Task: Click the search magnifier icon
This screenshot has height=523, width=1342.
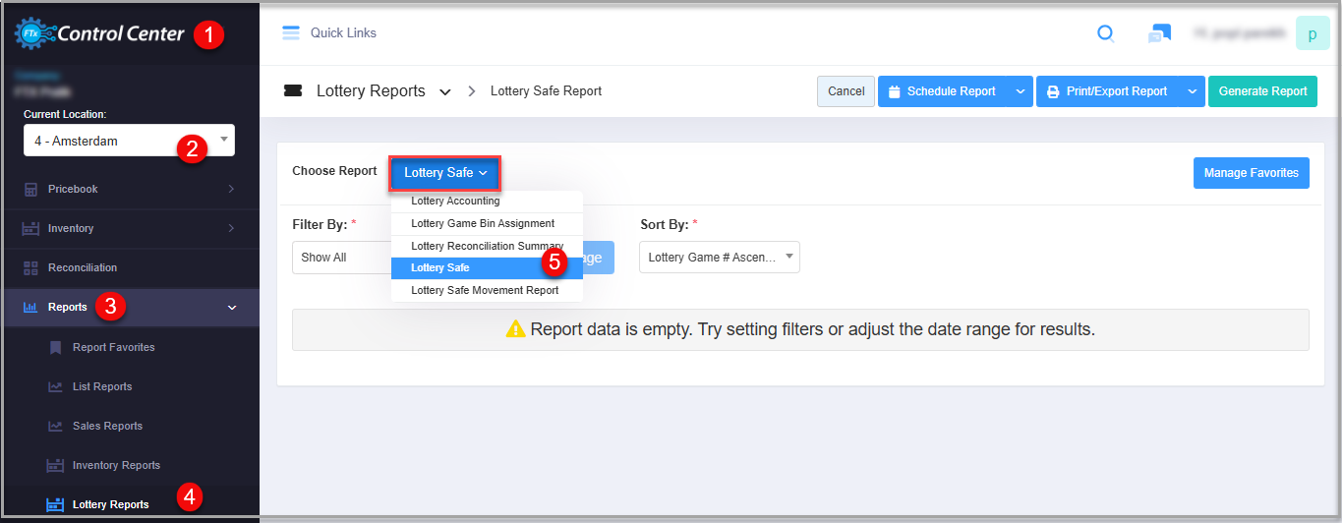Action: (x=1105, y=33)
